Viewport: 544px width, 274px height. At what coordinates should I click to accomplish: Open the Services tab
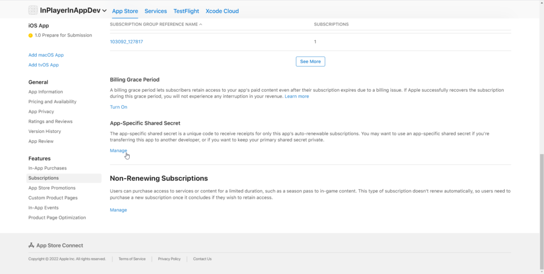[x=156, y=11]
